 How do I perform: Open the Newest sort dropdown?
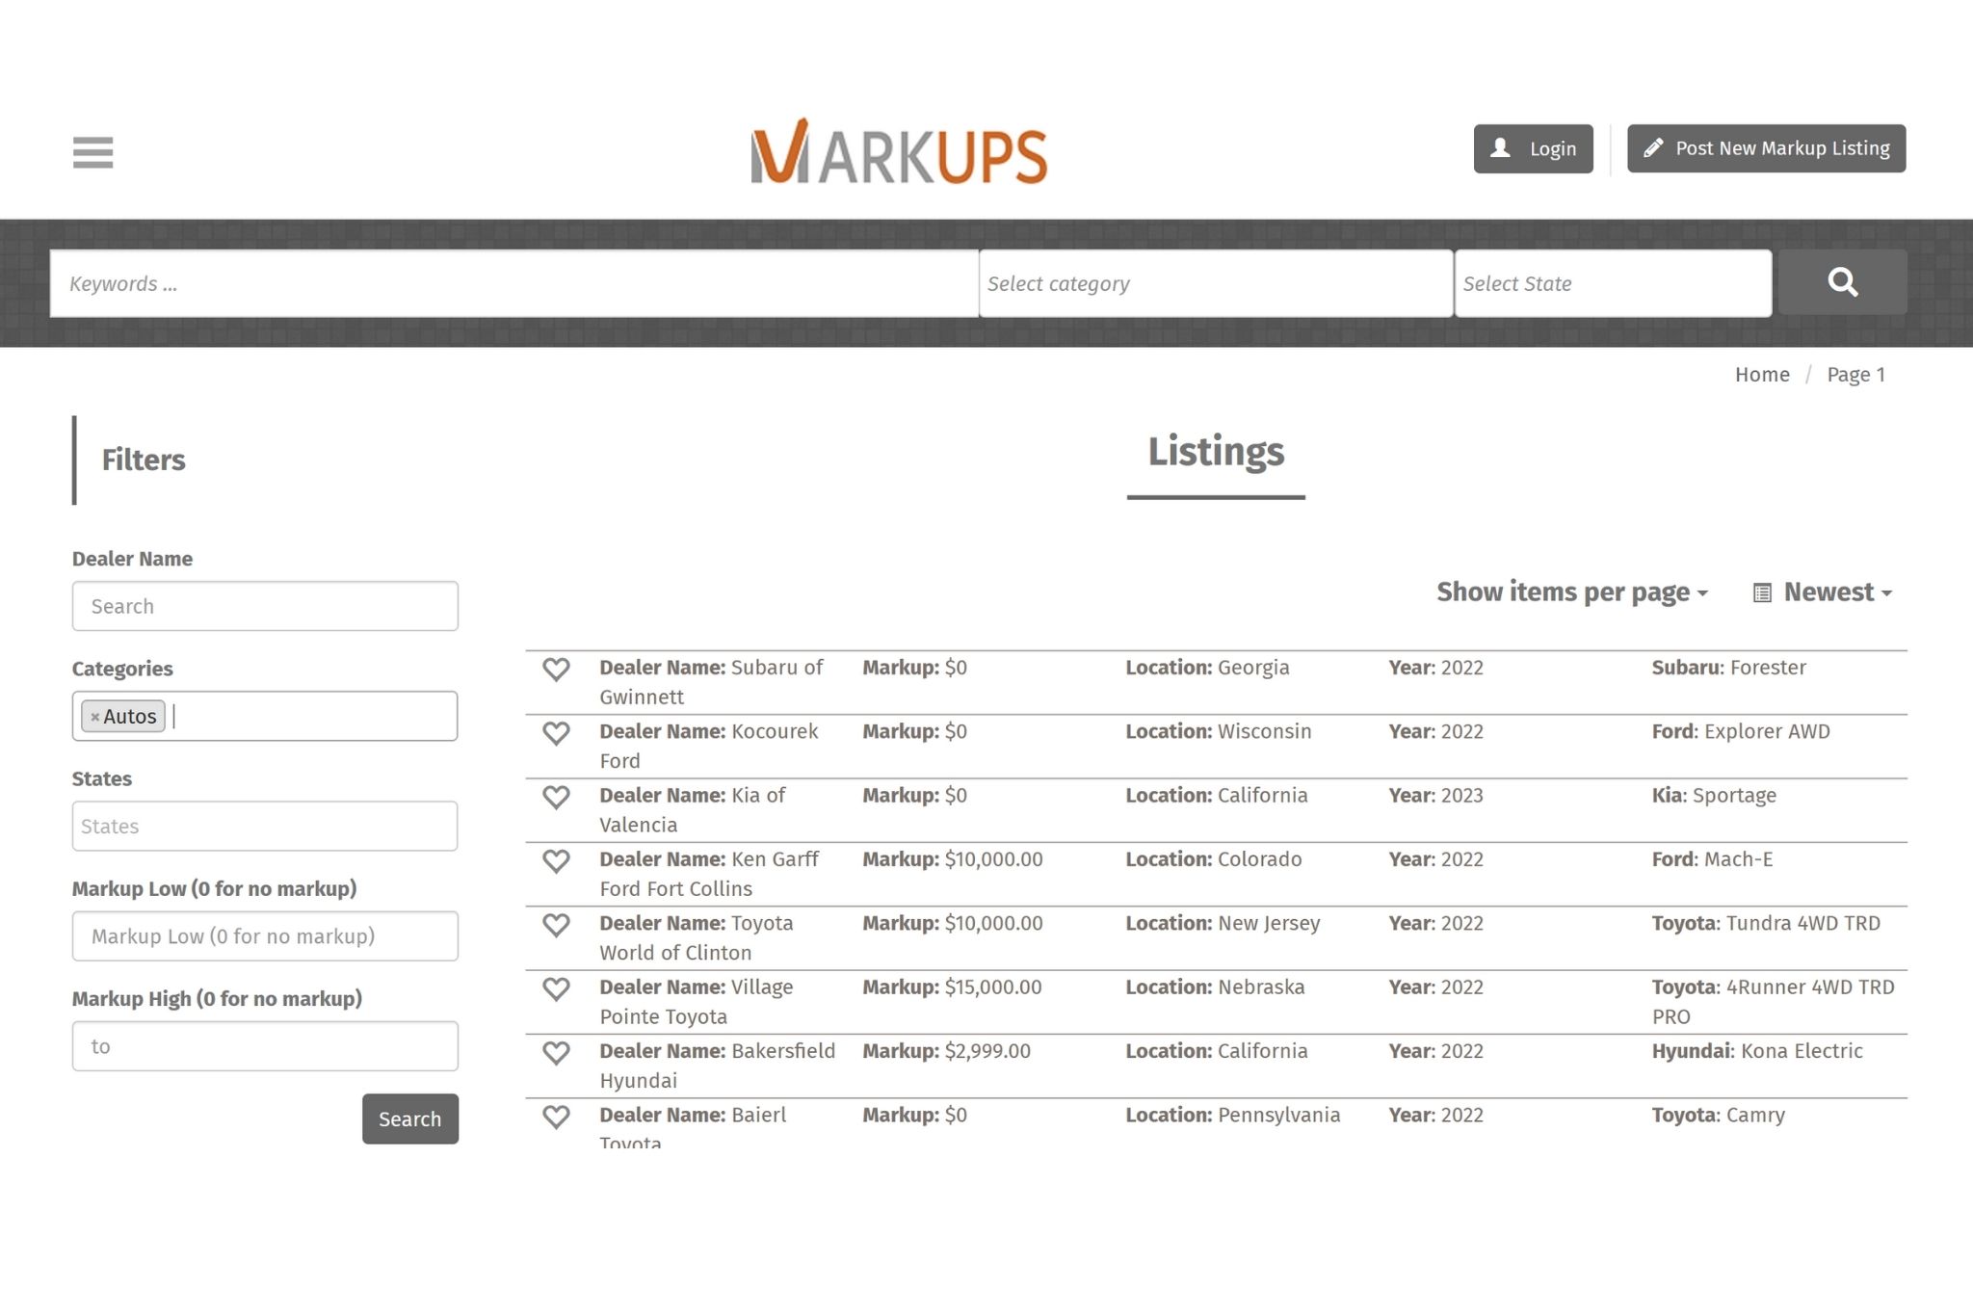[1823, 592]
